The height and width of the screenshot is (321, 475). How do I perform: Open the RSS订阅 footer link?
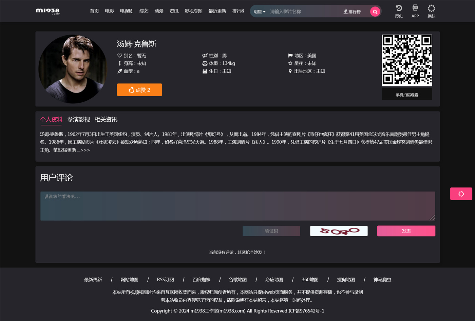[165, 280]
